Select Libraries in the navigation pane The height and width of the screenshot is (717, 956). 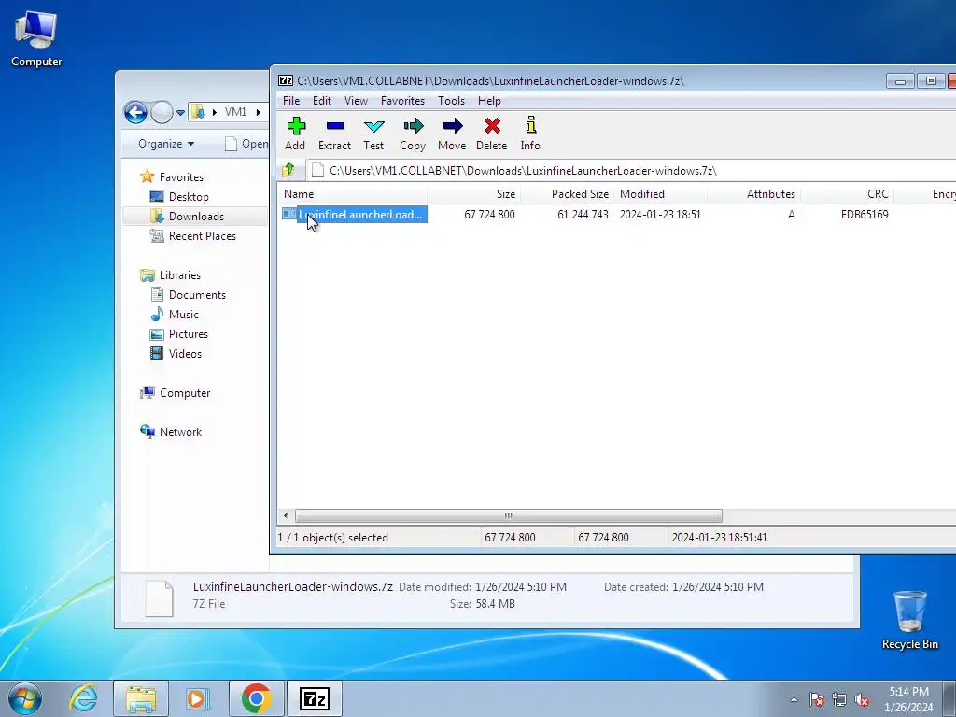[x=180, y=275]
